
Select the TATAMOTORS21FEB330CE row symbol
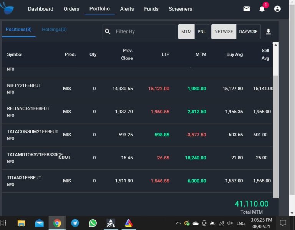pos(35,155)
